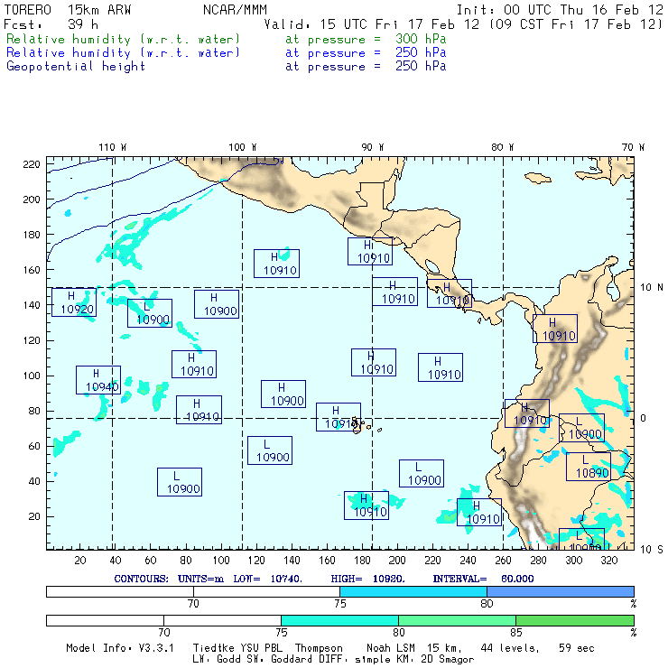Select the 'INTERVAL= 60.000' contour text
This screenshot has width=668, height=668.
(x=483, y=579)
